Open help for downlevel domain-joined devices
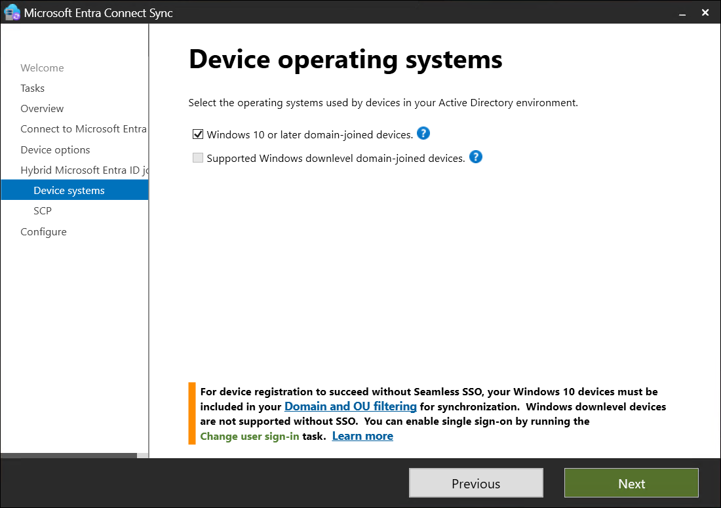This screenshot has width=721, height=508. [x=475, y=157]
